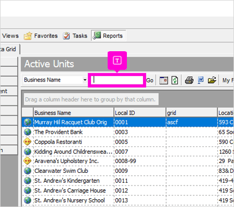Click the grid column header
Image resolution: width=234 pixels, height=207 pixels.
pyautogui.click(x=192, y=113)
